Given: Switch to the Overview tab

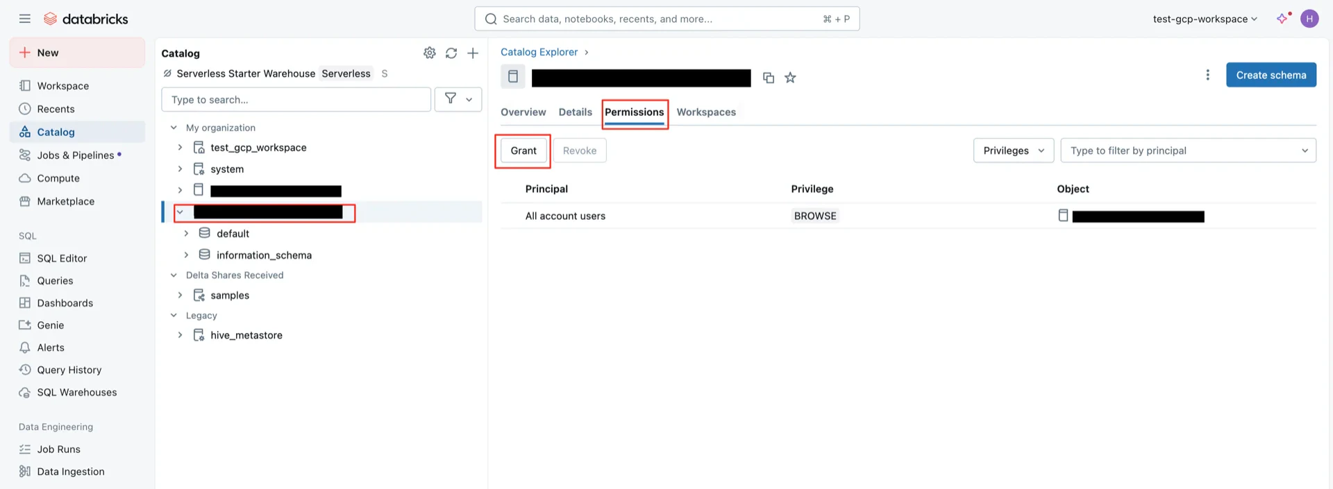Looking at the screenshot, I should click(x=523, y=112).
